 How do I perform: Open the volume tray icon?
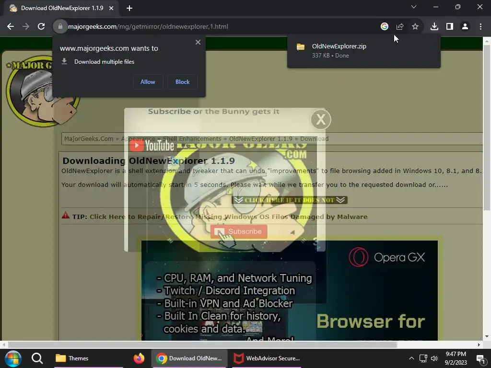click(x=434, y=358)
